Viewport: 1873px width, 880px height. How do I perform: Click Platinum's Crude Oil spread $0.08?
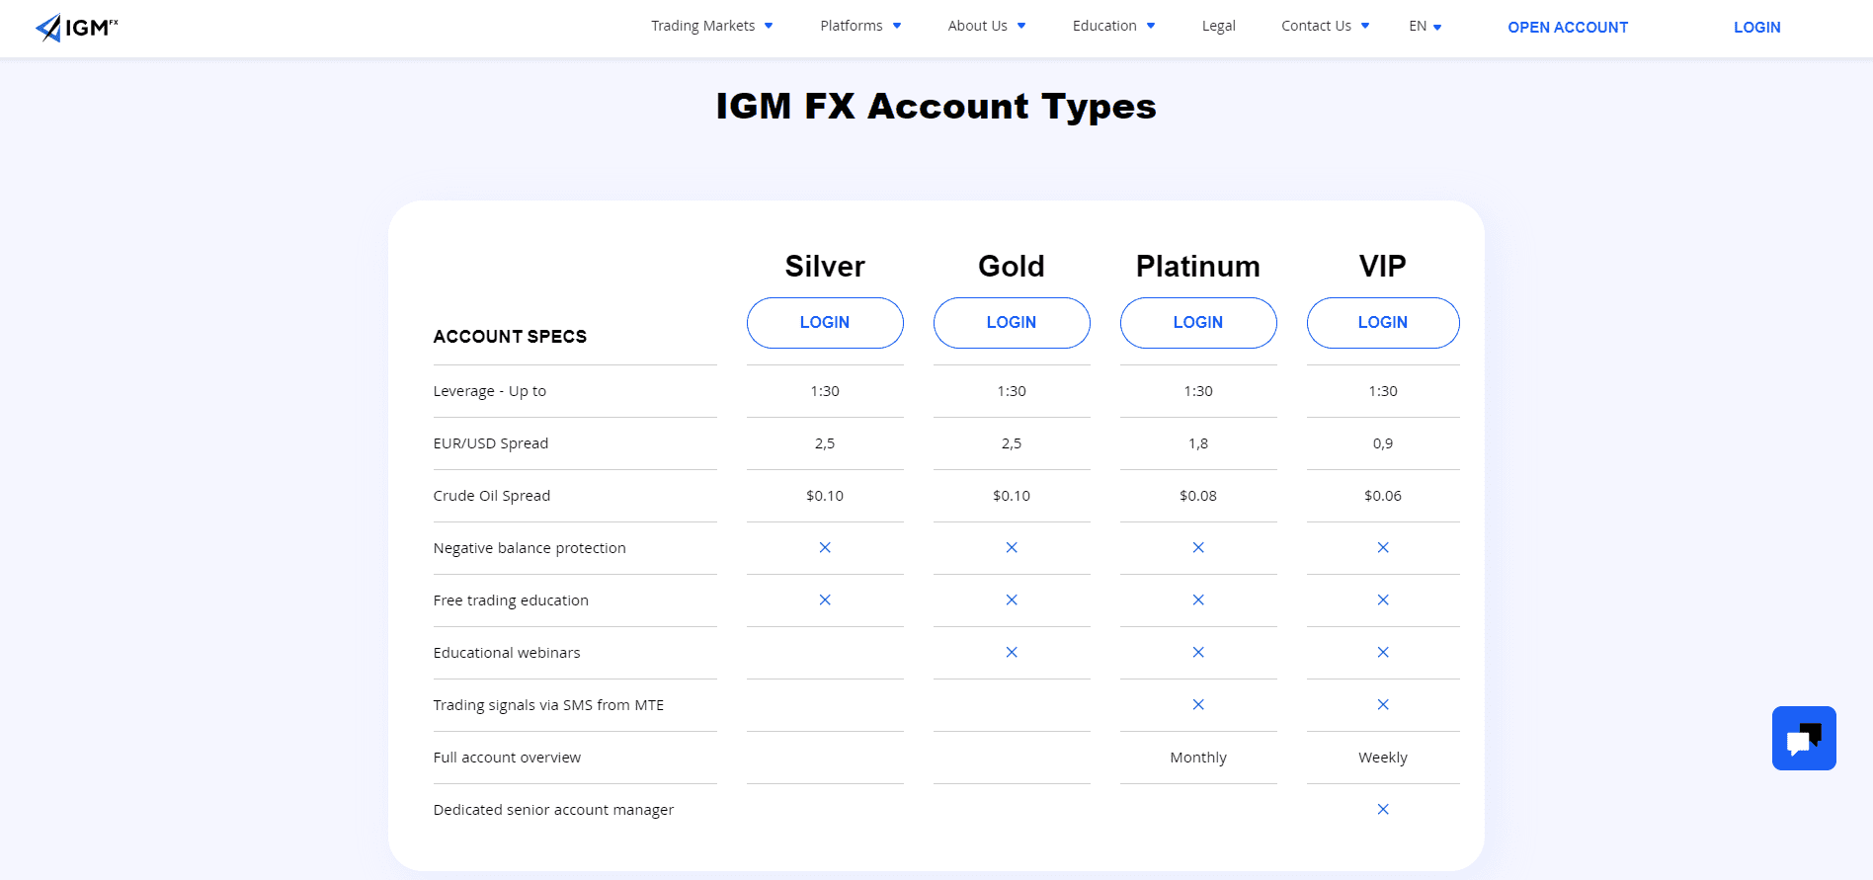tap(1198, 496)
